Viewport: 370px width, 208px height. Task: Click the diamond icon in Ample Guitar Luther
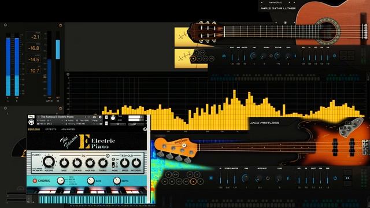point(271,55)
